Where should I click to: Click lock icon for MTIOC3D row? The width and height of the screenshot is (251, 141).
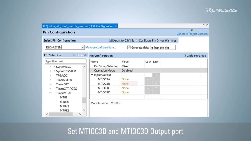tap(148, 92)
